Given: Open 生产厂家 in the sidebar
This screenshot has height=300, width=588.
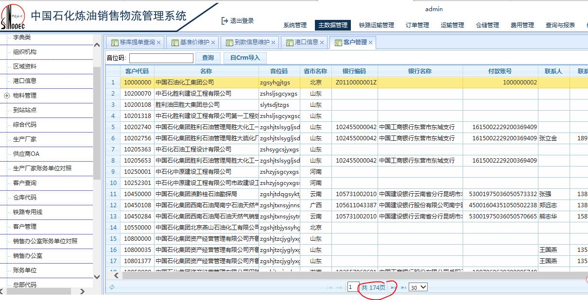Looking at the screenshot, I should tap(25, 139).
